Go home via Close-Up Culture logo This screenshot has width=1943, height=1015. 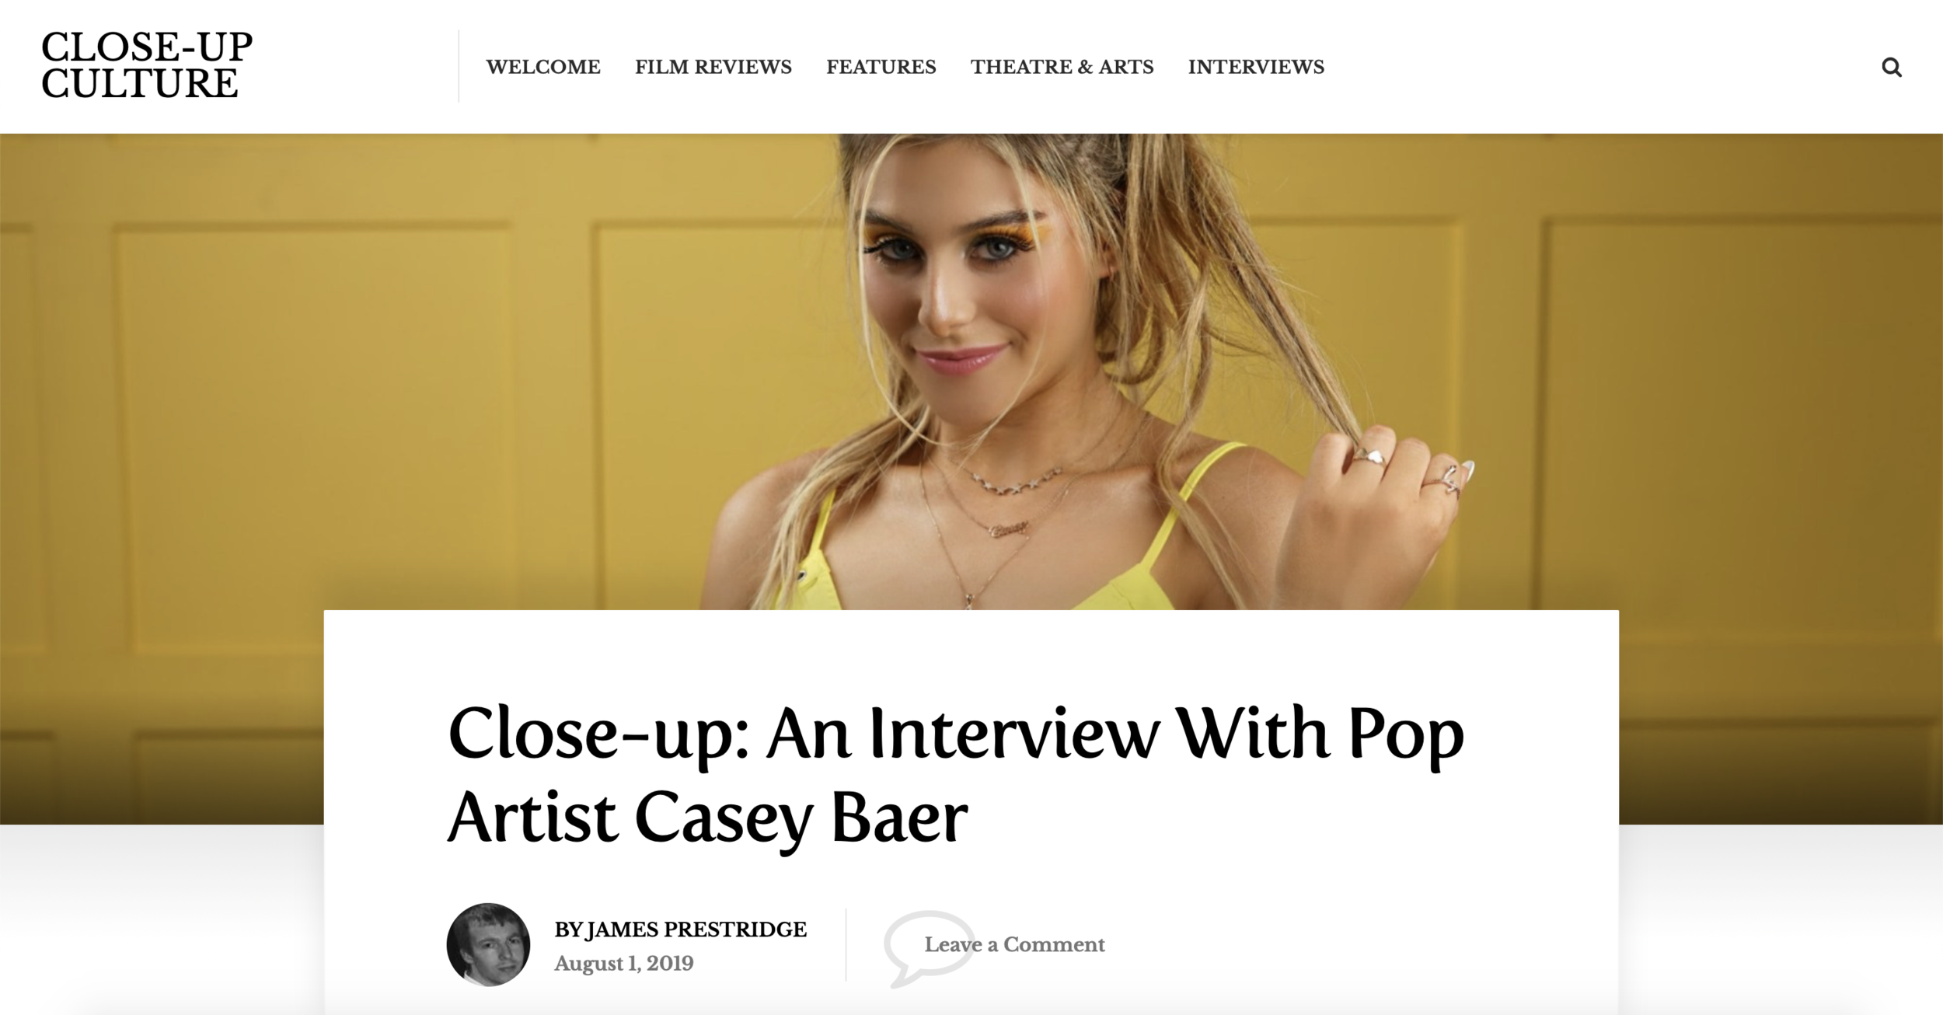(x=147, y=65)
